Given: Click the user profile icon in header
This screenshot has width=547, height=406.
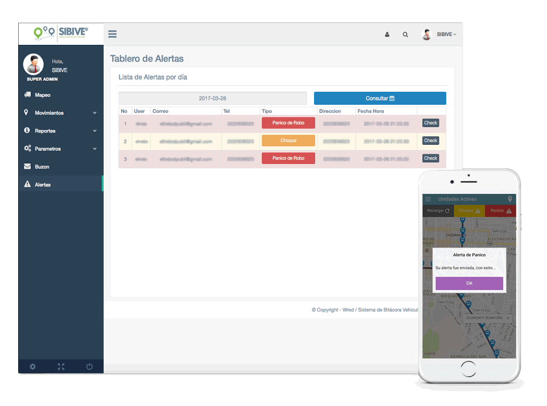Looking at the screenshot, I should (387, 34).
